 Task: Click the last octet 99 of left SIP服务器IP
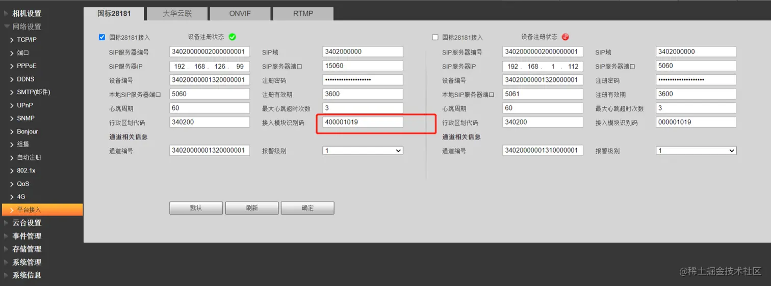click(x=240, y=67)
